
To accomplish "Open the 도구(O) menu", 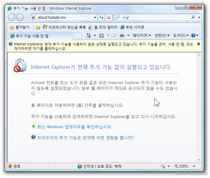I will pyautogui.click(x=181, y=35).
